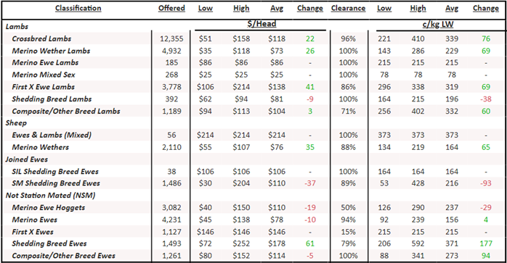Select the 15% clearance cell

click(348, 232)
